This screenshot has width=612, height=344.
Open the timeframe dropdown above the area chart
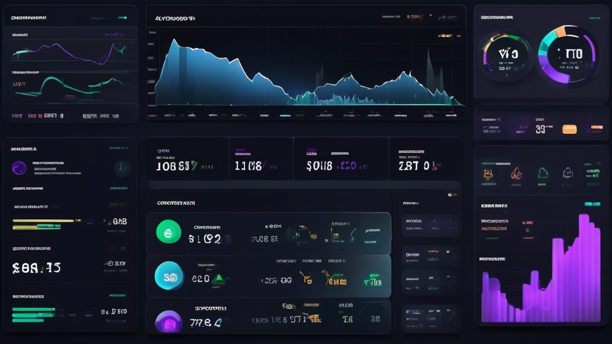coord(448,18)
